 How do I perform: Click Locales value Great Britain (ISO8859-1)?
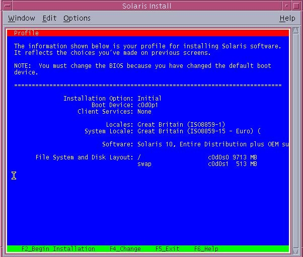pos(181,125)
